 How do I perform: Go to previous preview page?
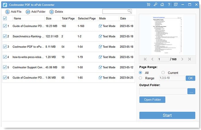coord(152,59)
